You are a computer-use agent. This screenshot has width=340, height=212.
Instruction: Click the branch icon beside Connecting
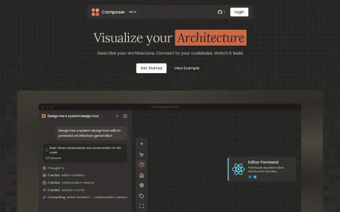point(45,197)
